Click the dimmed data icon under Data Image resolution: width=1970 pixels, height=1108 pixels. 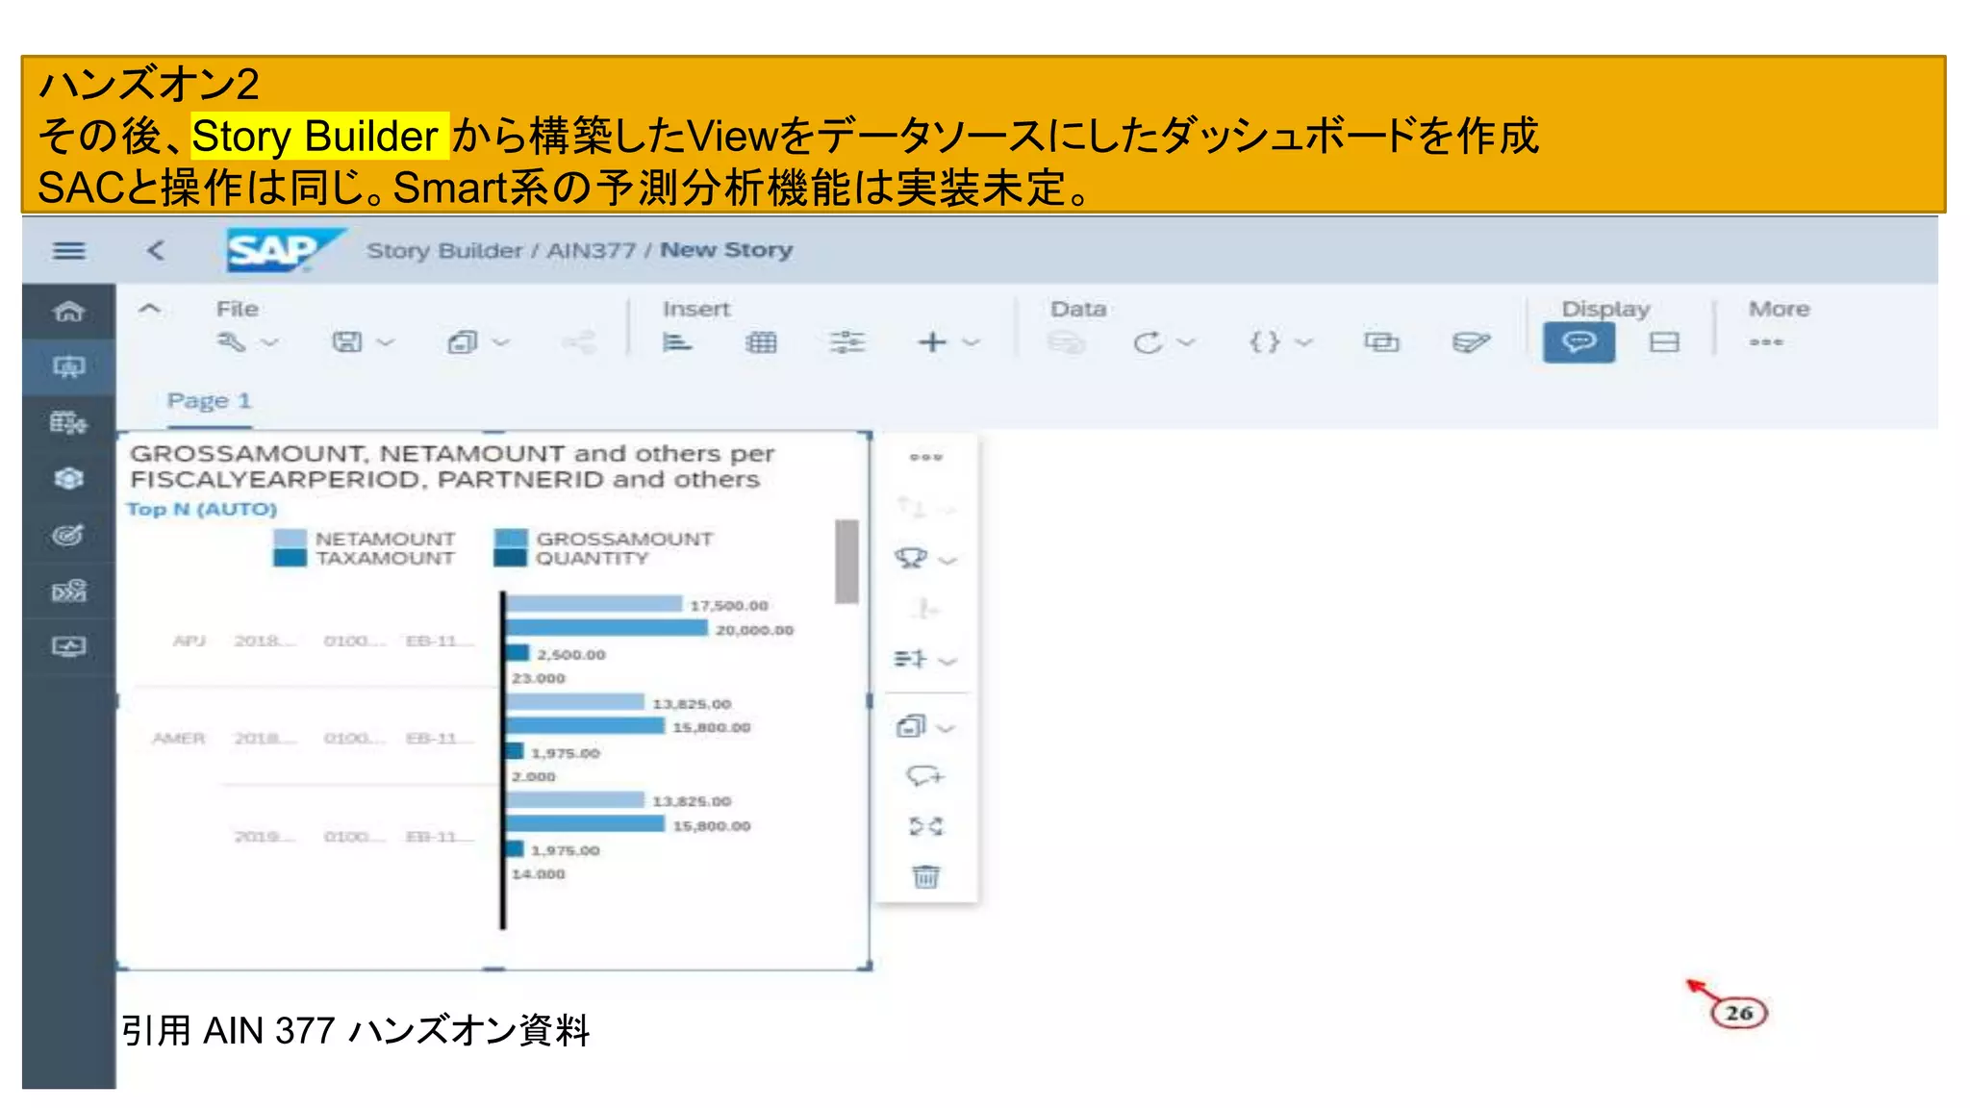click(1066, 342)
